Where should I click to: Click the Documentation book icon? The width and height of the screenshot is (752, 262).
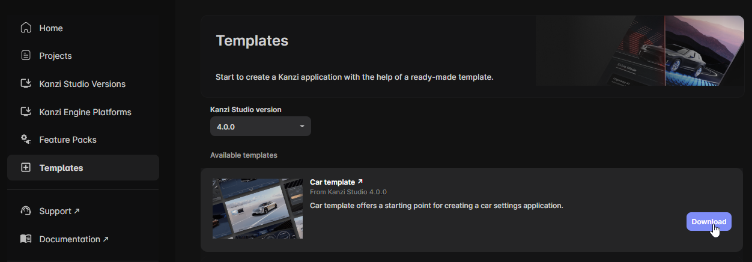[x=25, y=239]
